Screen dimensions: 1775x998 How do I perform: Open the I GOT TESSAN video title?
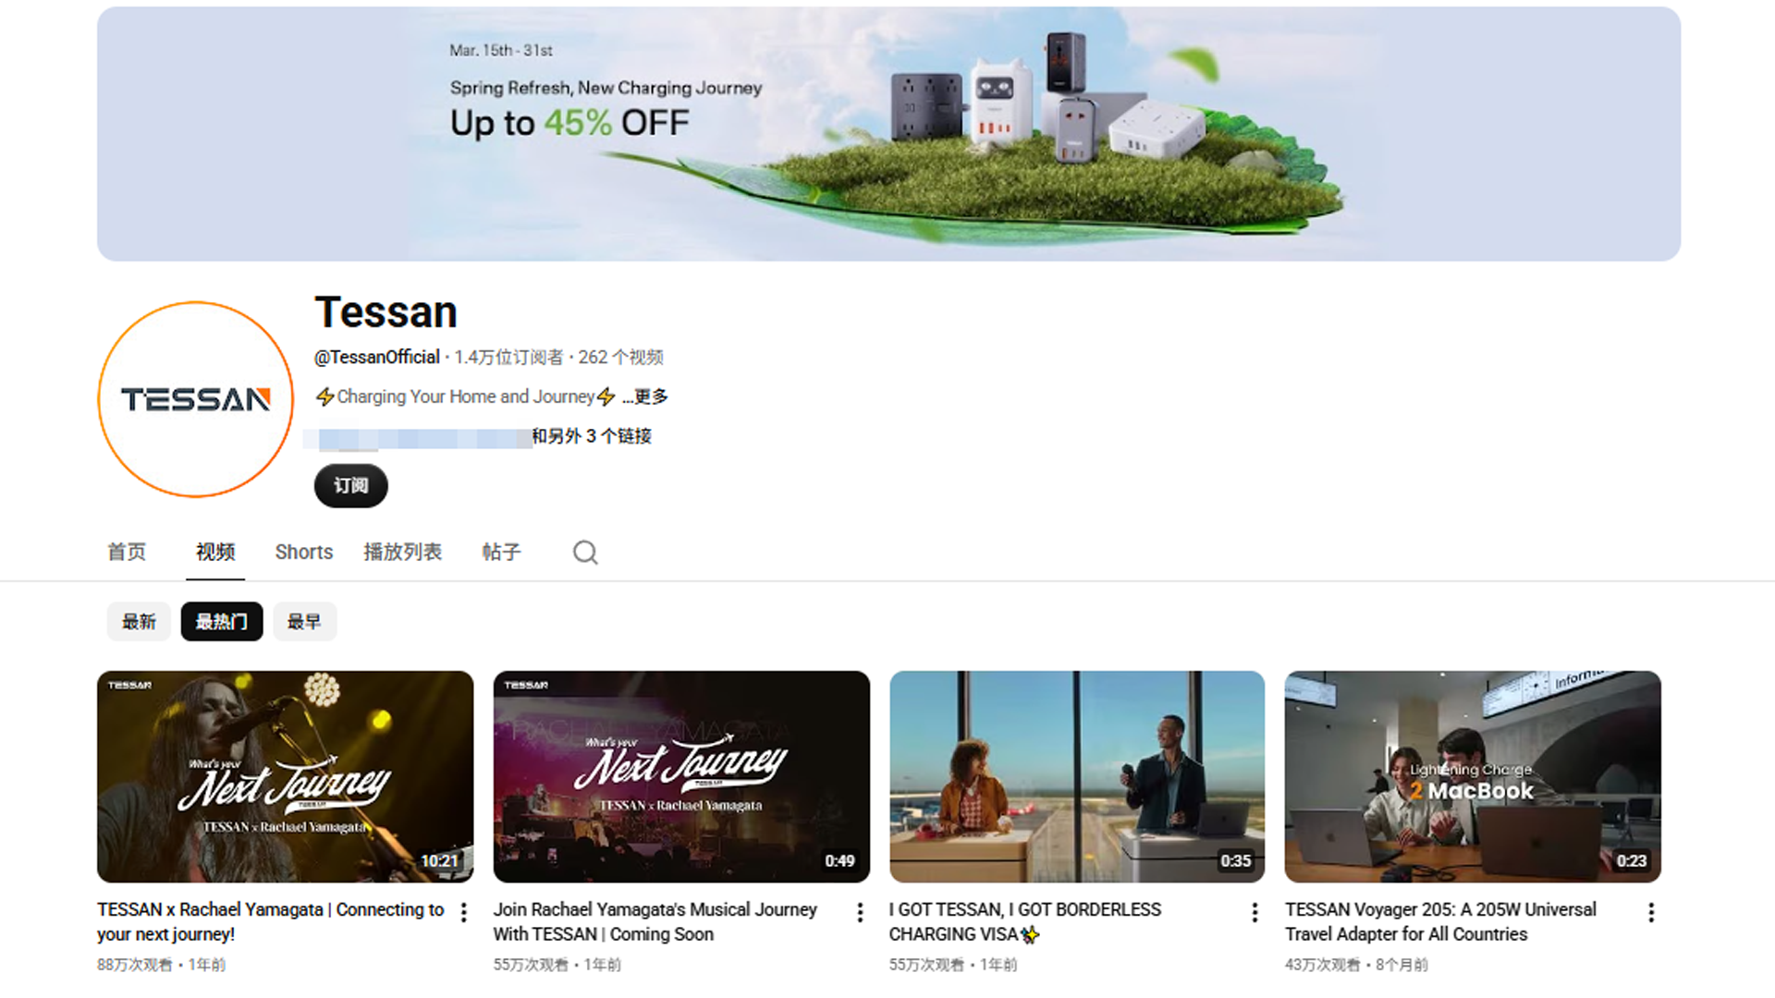(1024, 910)
